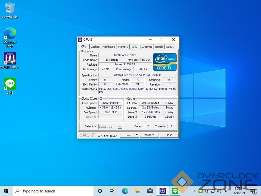Open the Mail app in the taskbar
Viewport: 261px width, 196px height.
[x=150, y=191]
